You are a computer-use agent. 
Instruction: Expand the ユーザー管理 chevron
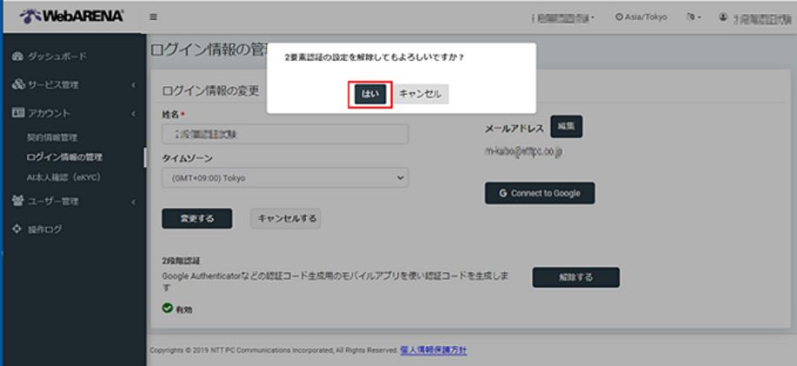pos(133,202)
